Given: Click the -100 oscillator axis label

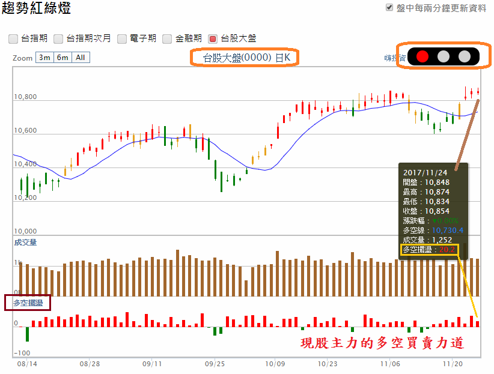Looking at the screenshot, I should [22, 353].
